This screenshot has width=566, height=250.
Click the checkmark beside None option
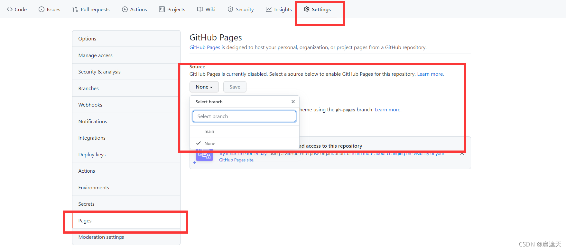[199, 143]
